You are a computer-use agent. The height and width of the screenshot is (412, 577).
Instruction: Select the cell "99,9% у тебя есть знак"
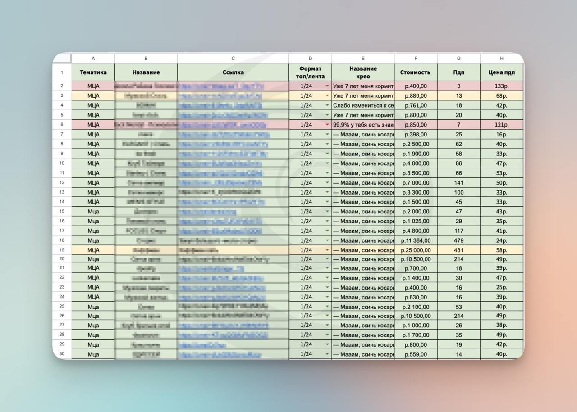[363, 125]
